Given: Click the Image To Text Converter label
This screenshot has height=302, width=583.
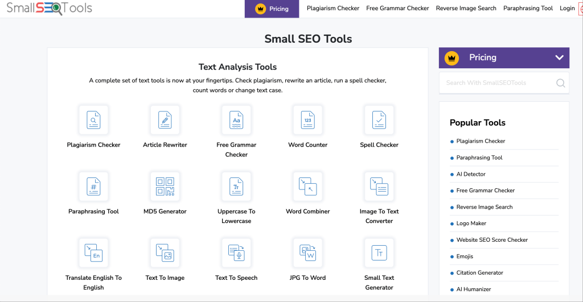Looking at the screenshot, I should [x=379, y=216].
